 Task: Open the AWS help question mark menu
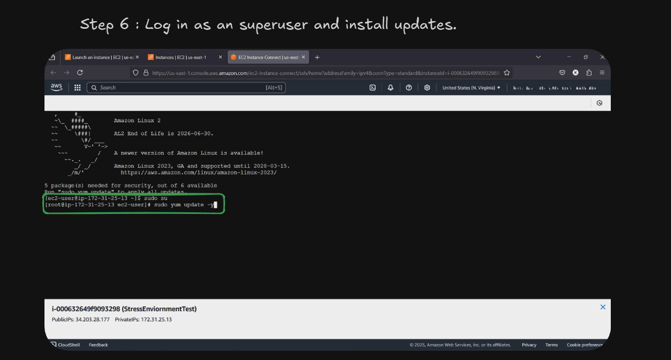click(409, 87)
